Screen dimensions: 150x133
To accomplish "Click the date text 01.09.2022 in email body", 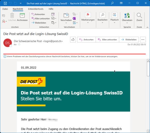I will click(29, 68).
